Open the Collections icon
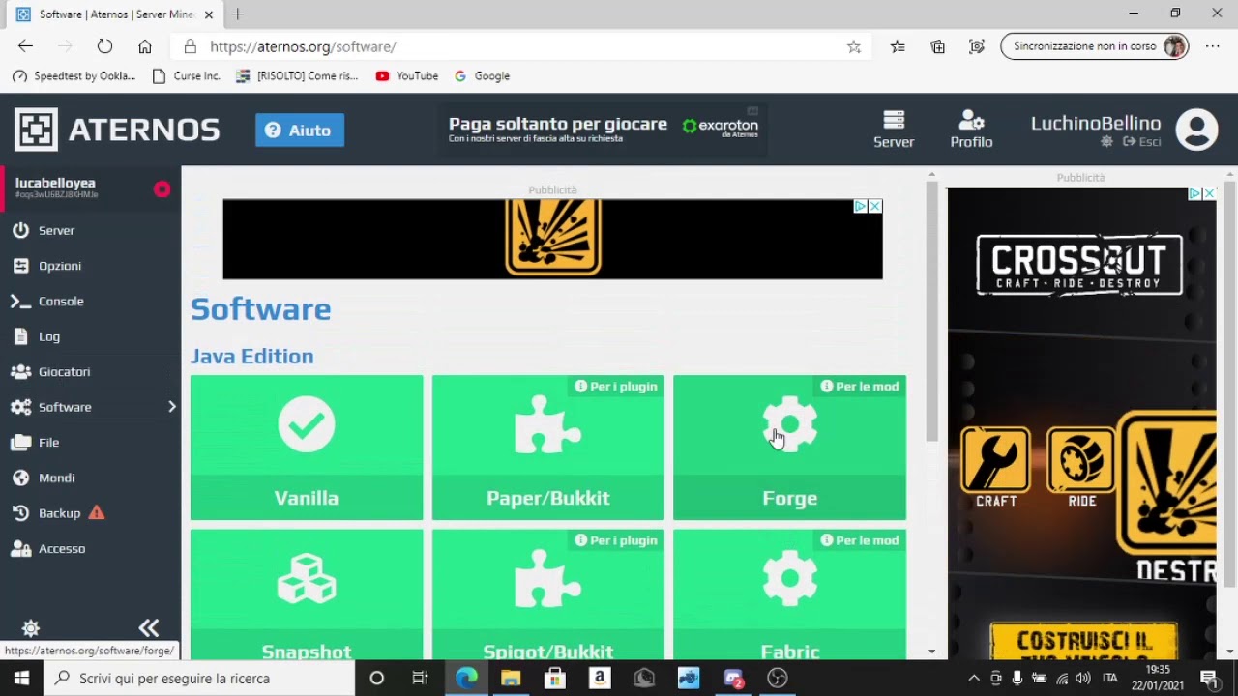The image size is (1238, 696). point(937,46)
